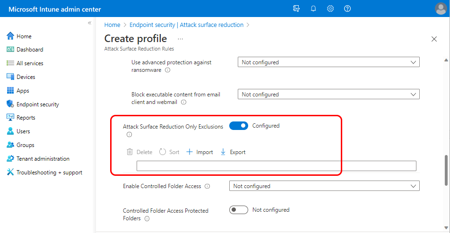
Task: Click the exclusions text input field
Action: coord(277,166)
